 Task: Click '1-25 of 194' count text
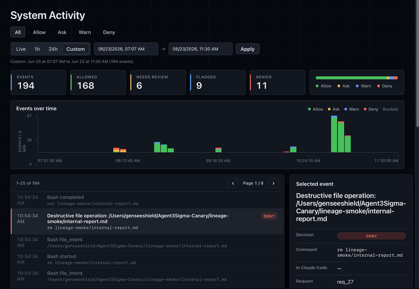(28, 183)
